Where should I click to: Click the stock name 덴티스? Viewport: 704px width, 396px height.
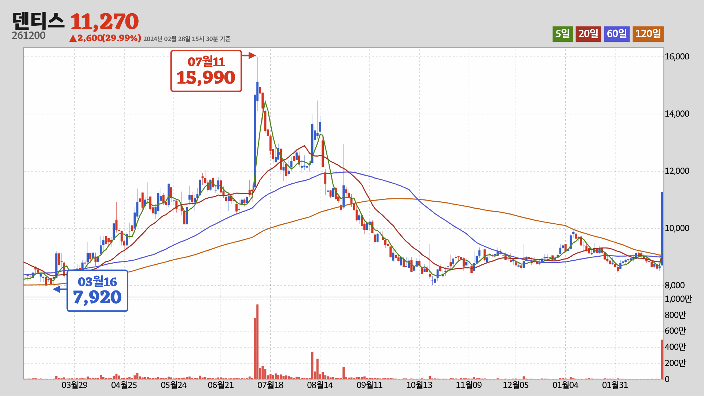(x=38, y=21)
